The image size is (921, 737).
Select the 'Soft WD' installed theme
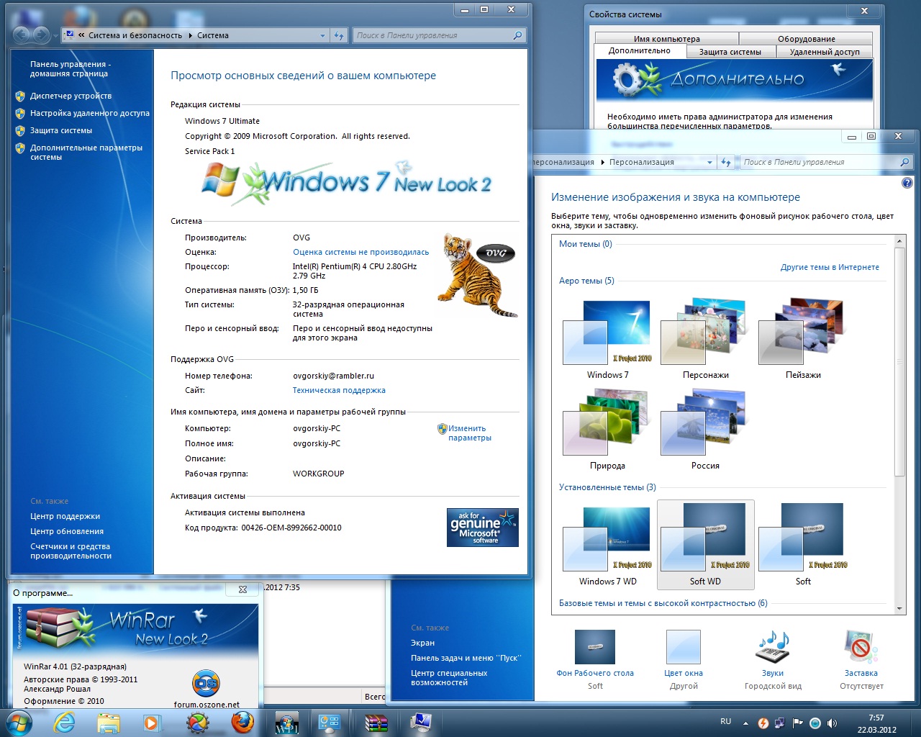(706, 546)
